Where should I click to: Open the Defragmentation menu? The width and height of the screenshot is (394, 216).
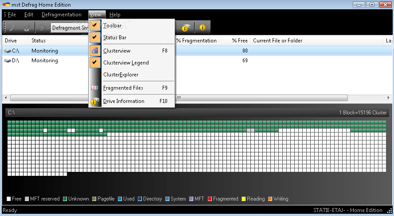(x=61, y=15)
